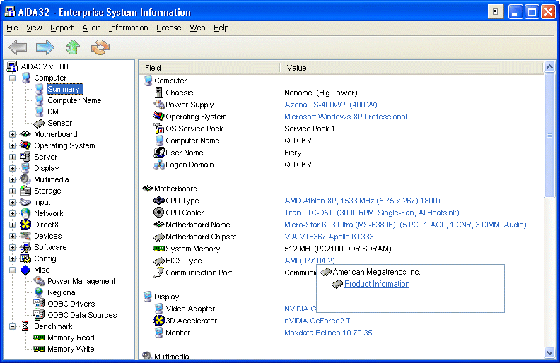560x363 pixels.
Task: Click the Chassis tower icon
Action: [158, 93]
